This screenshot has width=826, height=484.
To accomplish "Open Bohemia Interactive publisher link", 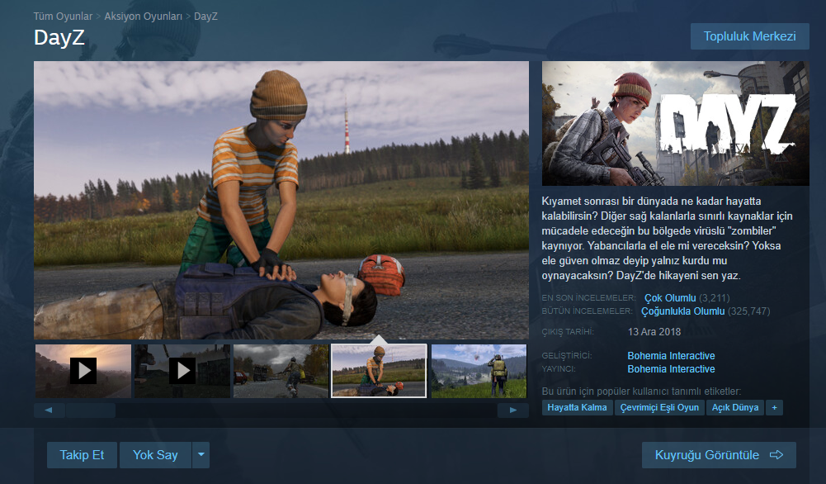I will pyautogui.click(x=671, y=369).
